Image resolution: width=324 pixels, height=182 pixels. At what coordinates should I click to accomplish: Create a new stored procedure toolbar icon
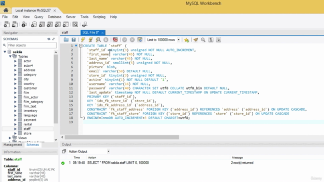[x=58, y=24]
